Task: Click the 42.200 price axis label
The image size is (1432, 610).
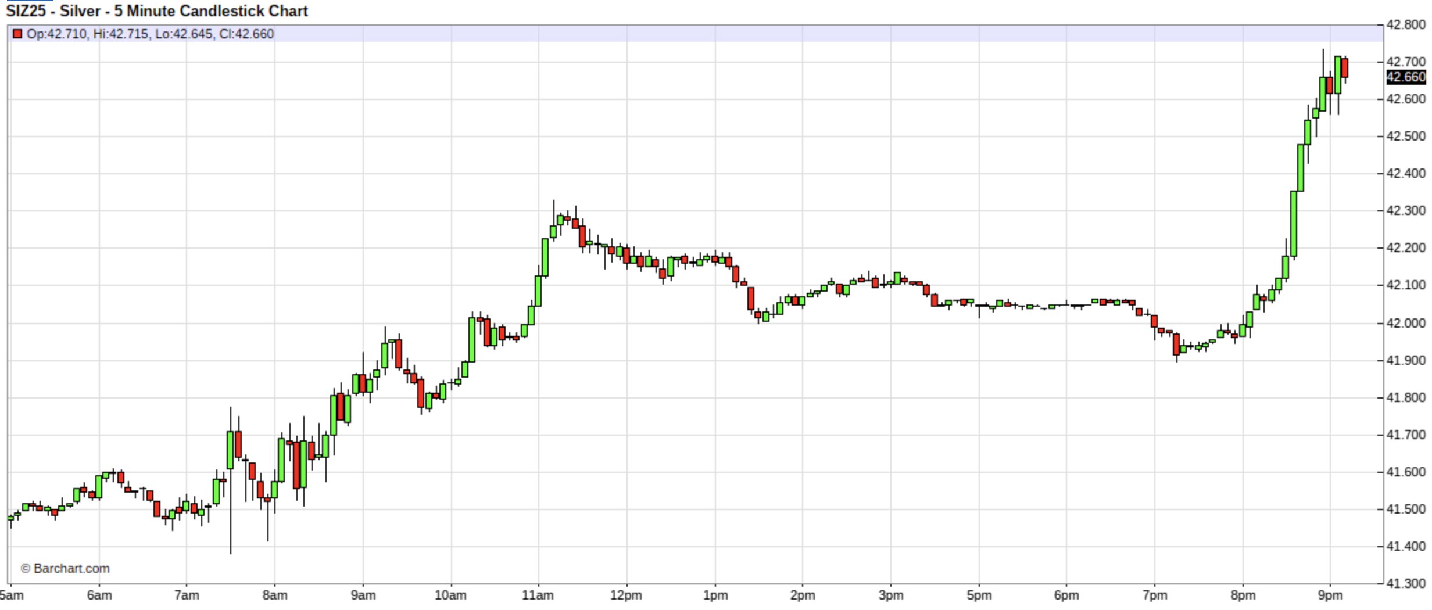Action: tap(1406, 247)
